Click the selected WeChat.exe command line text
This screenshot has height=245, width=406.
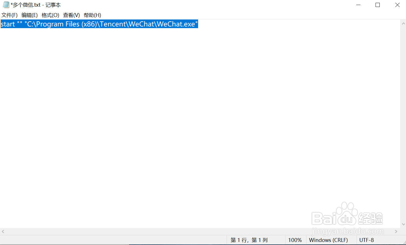coord(99,24)
